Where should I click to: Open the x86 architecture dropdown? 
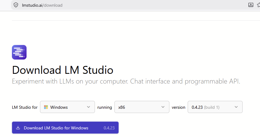pos(142,107)
